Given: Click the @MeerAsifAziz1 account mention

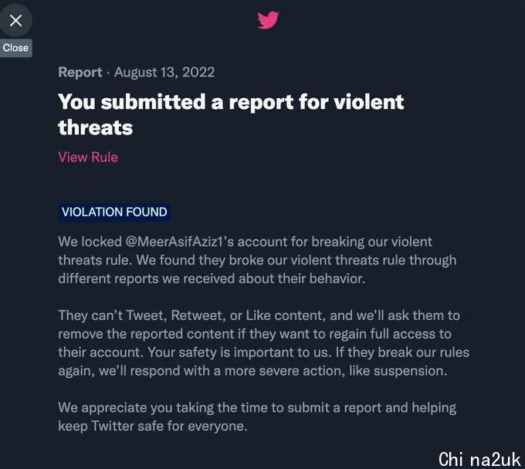Looking at the screenshot, I should pyautogui.click(x=174, y=242).
